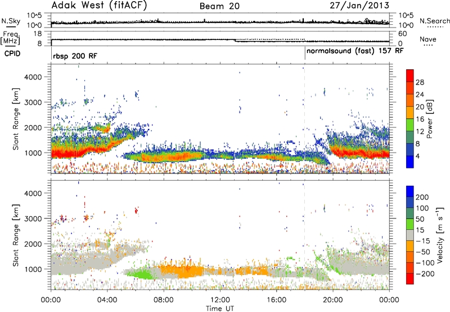Select the '-50' velocity color bar label
Screen dimensions: 450x312
(x=423, y=252)
